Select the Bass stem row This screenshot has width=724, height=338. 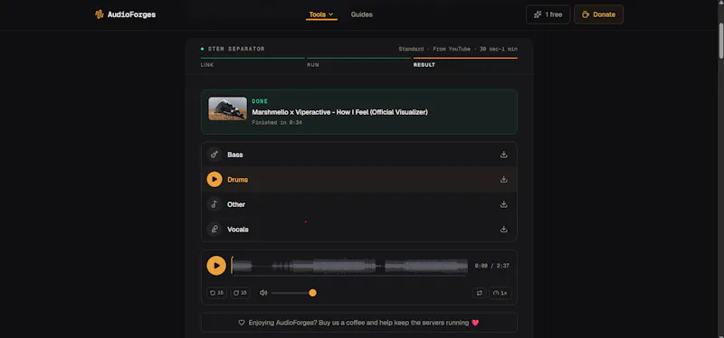point(359,155)
